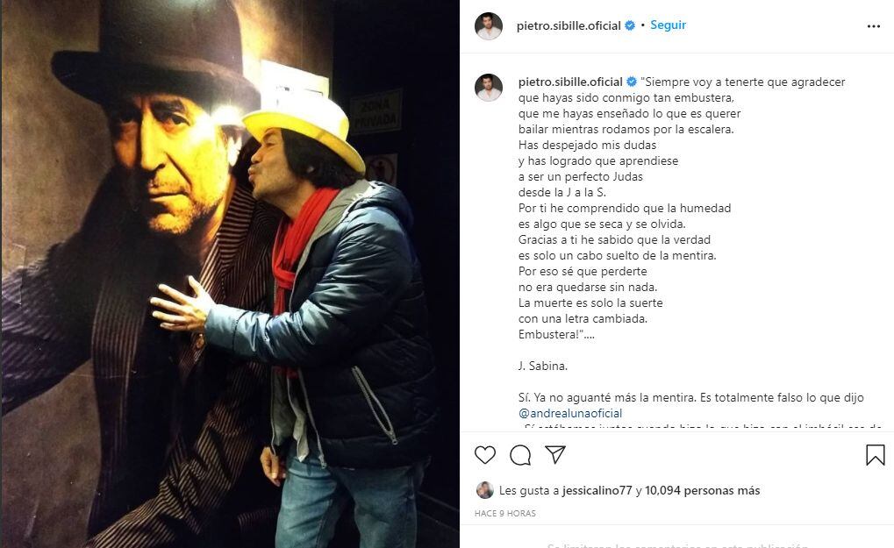Save post using bookmark icon
This screenshot has height=548, width=894.
point(876,454)
